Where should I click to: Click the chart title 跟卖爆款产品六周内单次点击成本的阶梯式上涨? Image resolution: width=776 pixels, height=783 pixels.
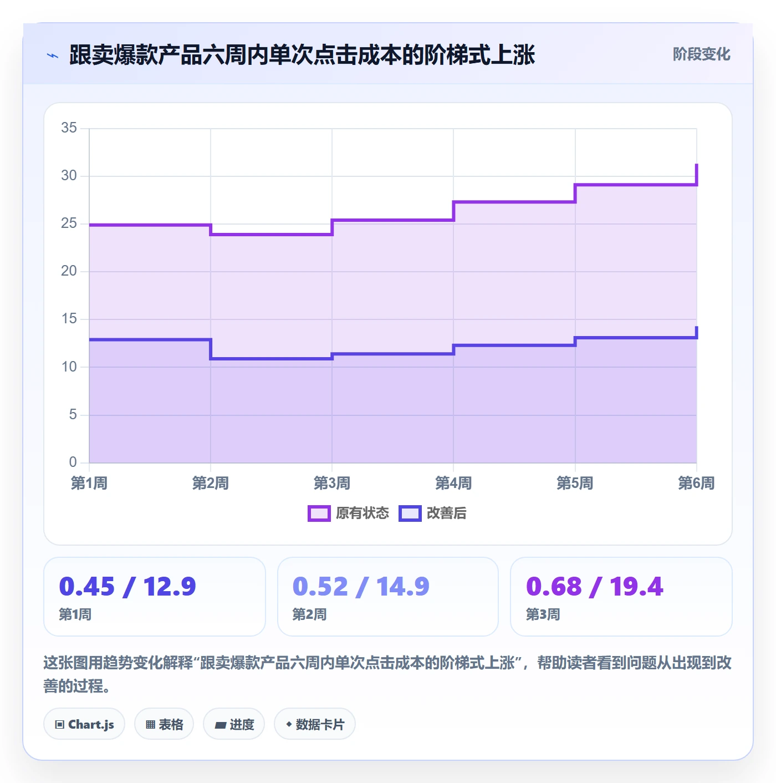[302, 55]
